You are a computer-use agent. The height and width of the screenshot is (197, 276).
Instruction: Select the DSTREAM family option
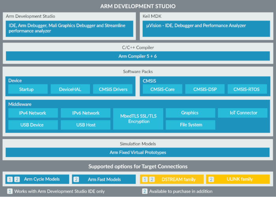tap(172, 179)
